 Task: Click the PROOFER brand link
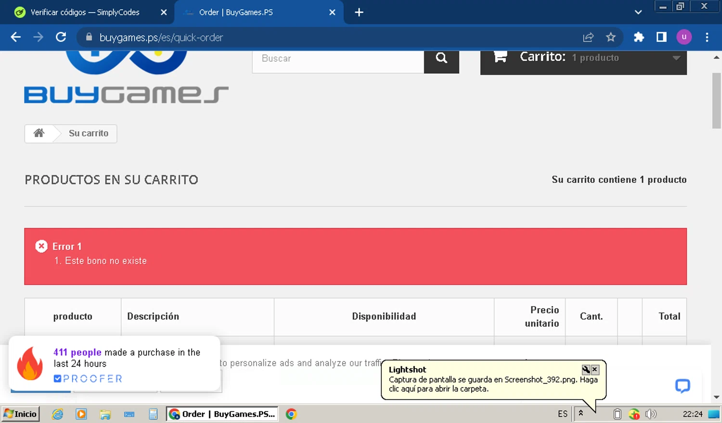click(88, 379)
